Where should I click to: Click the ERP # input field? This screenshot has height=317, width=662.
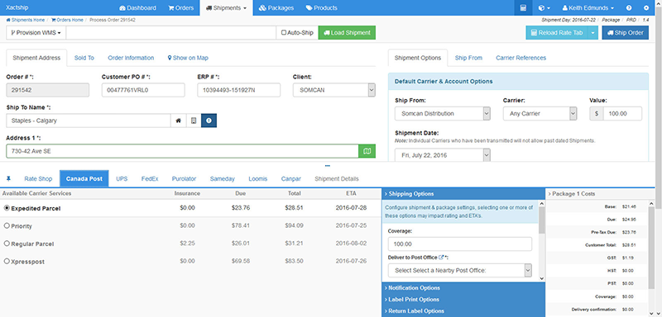[238, 90]
